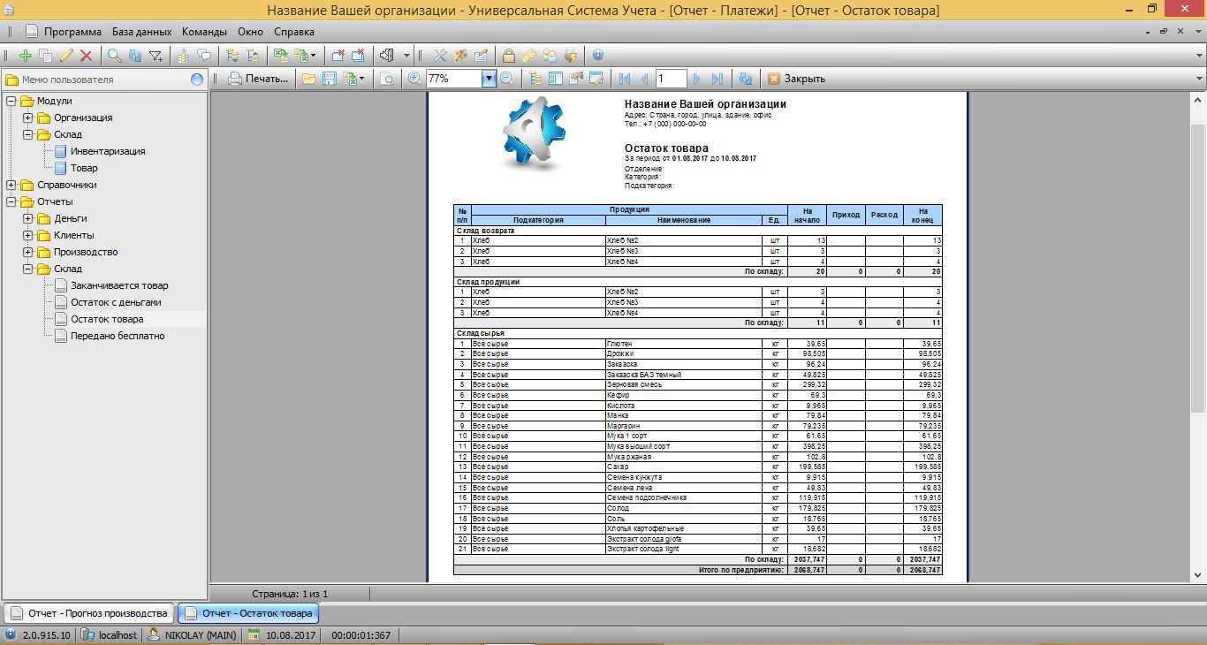Open the dropdown arrow next to exit icon
The height and width of the screenshot is (645, 1207).
406,56
